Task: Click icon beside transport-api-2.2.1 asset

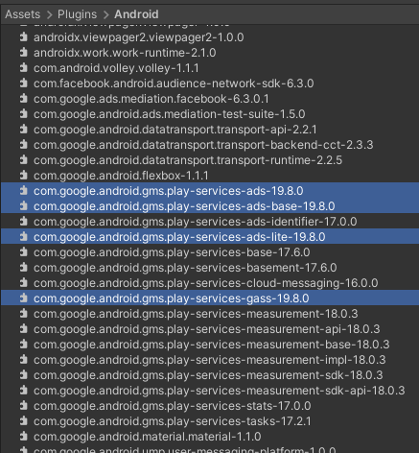Action: pyautogui.click(x=24, y=130)
